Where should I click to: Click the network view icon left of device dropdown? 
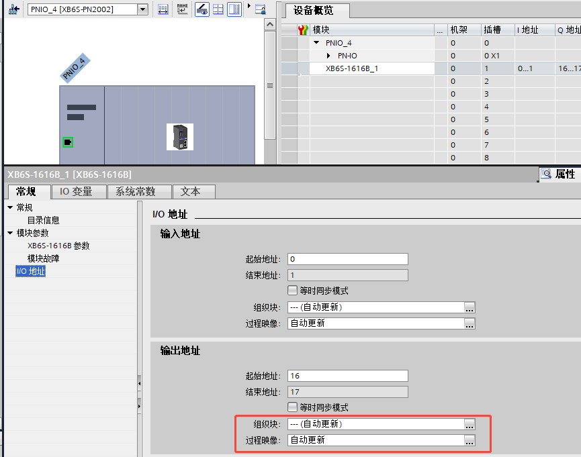[x=13, y=9]
